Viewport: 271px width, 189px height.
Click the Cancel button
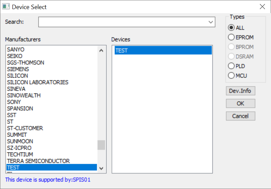click(x=240, y=116)
